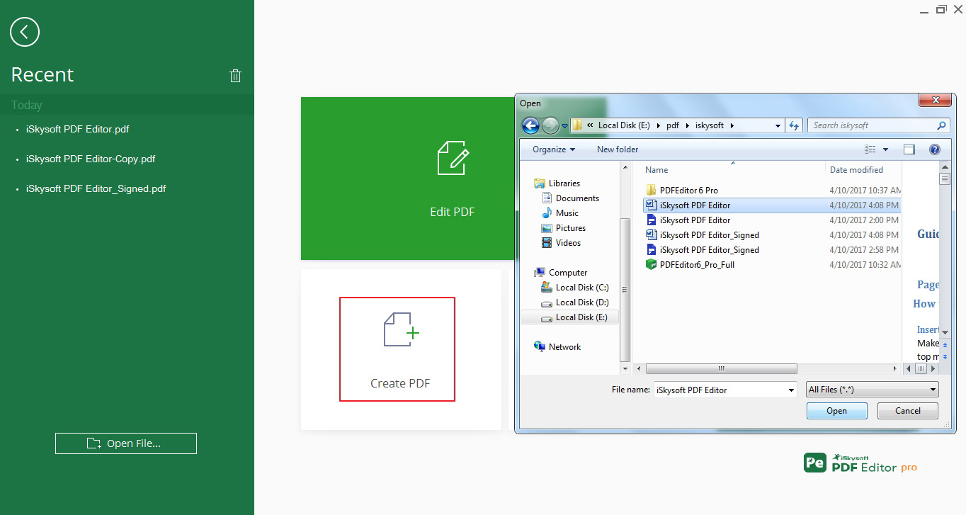Click the file list scroll right arrow
The image size is (966, 515).
coord(897,369)
